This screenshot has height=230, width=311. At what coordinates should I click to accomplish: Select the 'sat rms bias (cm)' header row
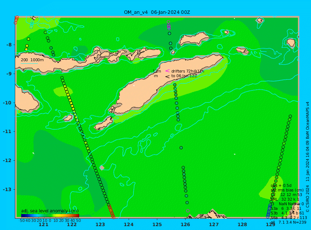coord(287,190)
